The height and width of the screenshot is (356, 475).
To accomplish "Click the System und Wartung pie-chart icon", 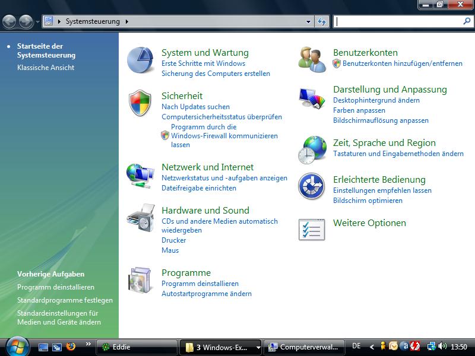I will [x=140, y=59].
